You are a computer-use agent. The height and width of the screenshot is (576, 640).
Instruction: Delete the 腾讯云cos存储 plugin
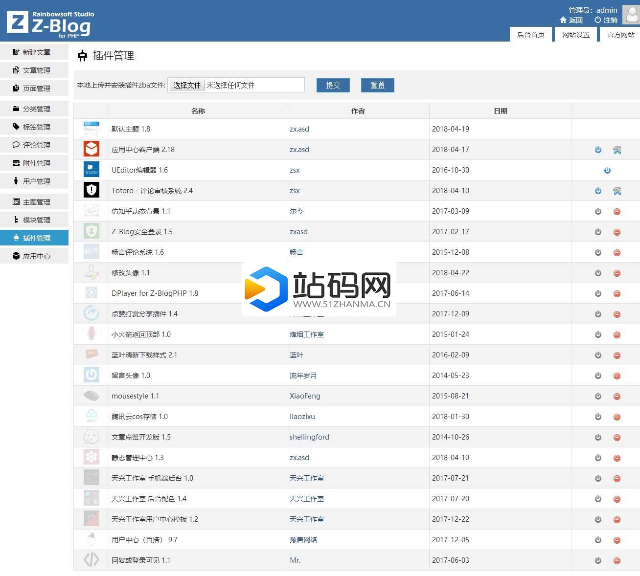617,417
